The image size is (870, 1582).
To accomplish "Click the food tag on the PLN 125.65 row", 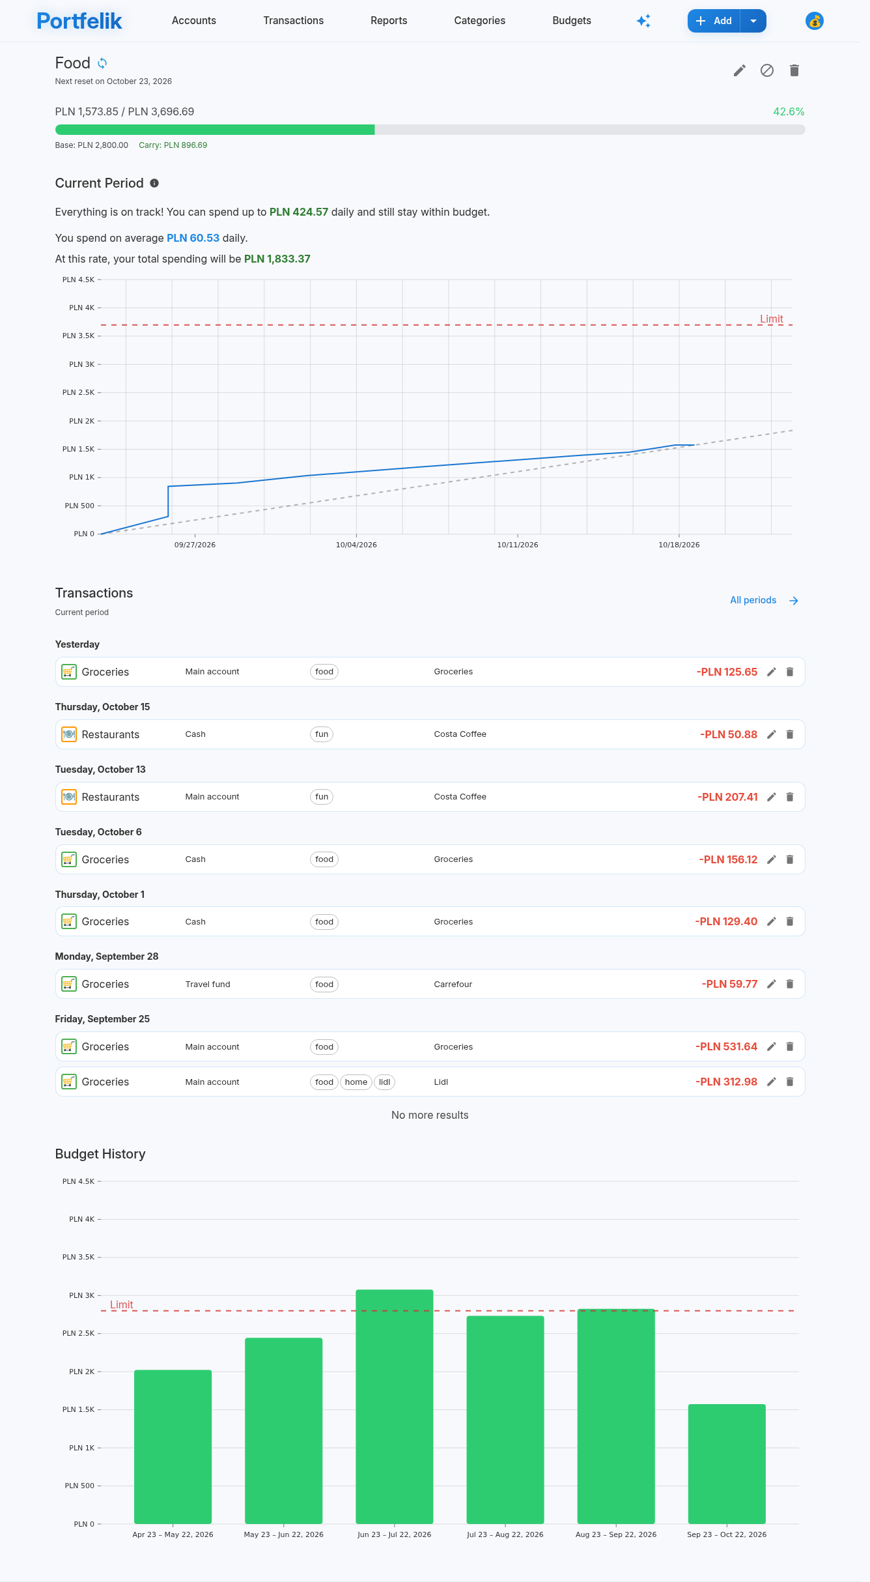I will pos(324,672).
